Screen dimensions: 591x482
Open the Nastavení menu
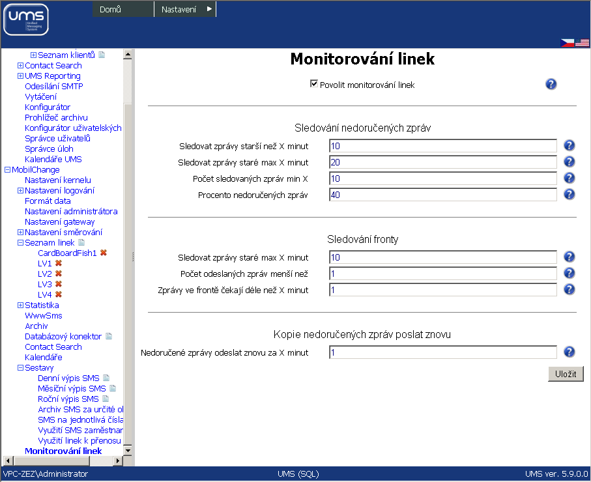pos(185,9)
